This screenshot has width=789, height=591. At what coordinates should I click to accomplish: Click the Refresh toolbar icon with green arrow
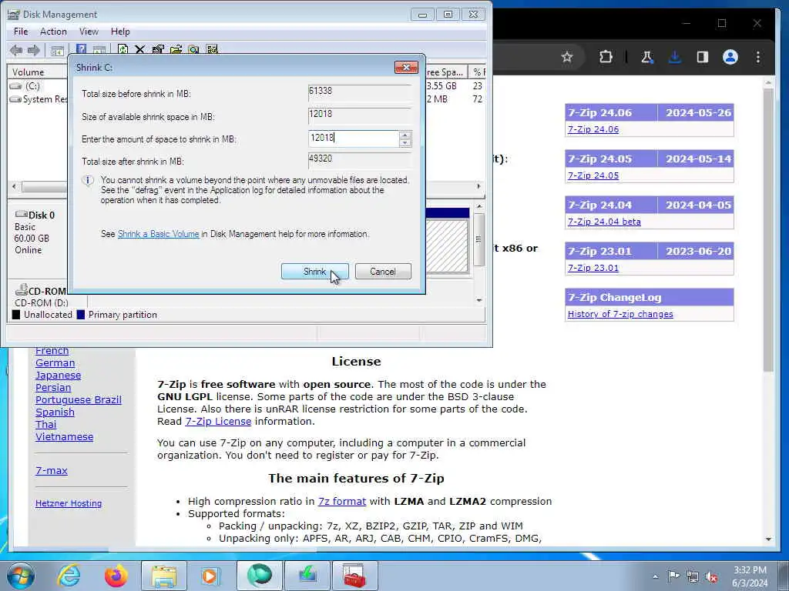[123, 49]
